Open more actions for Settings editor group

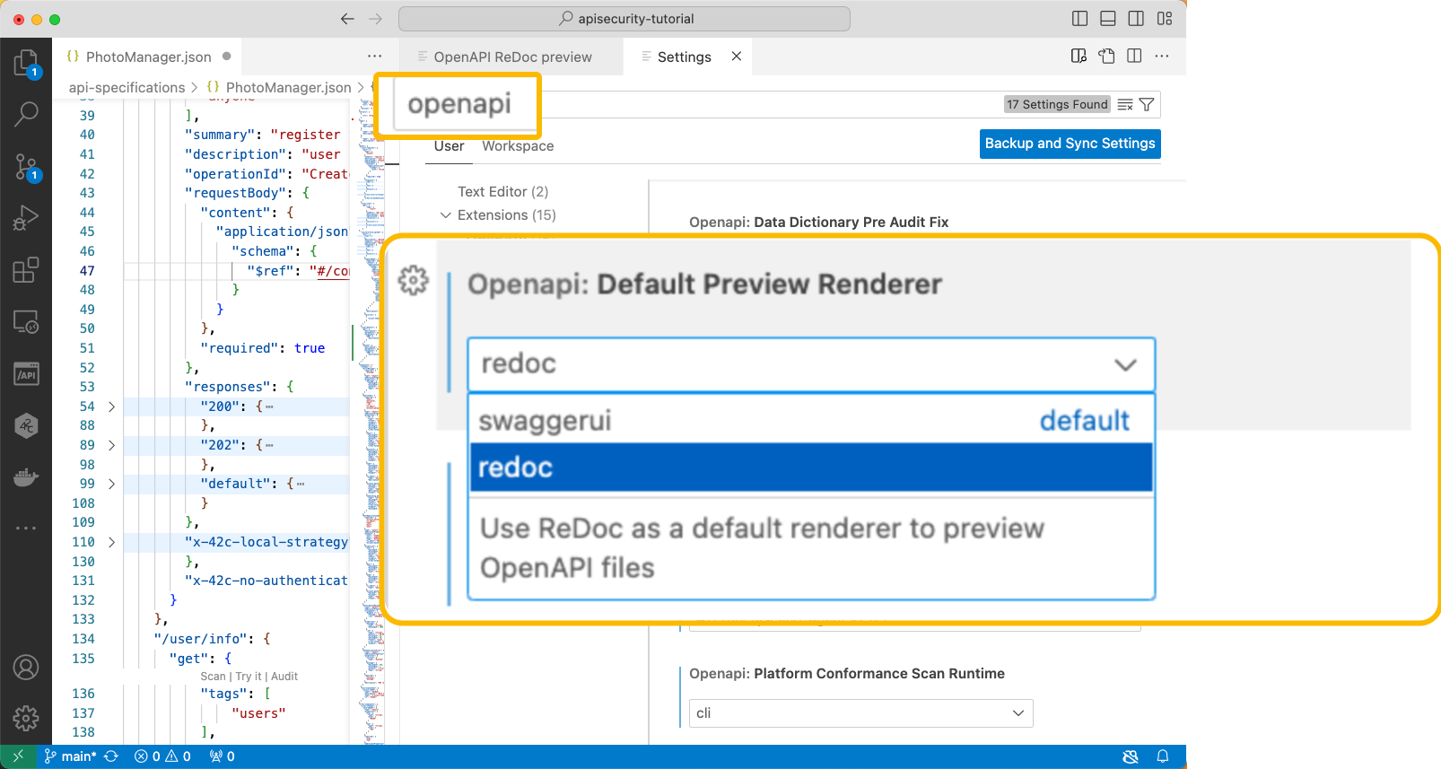1162,56
